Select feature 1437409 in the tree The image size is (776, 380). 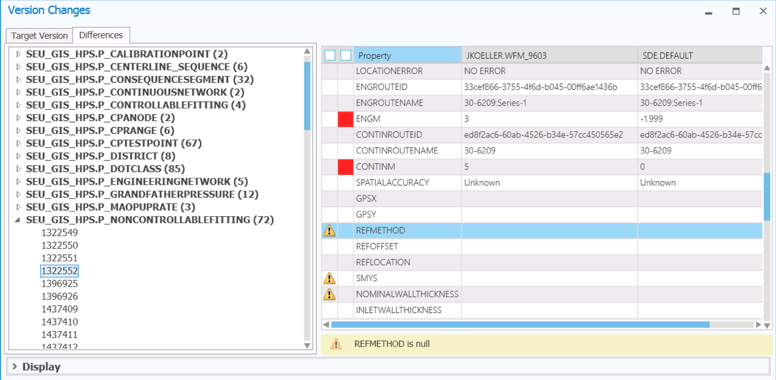[x=60, y=310]
